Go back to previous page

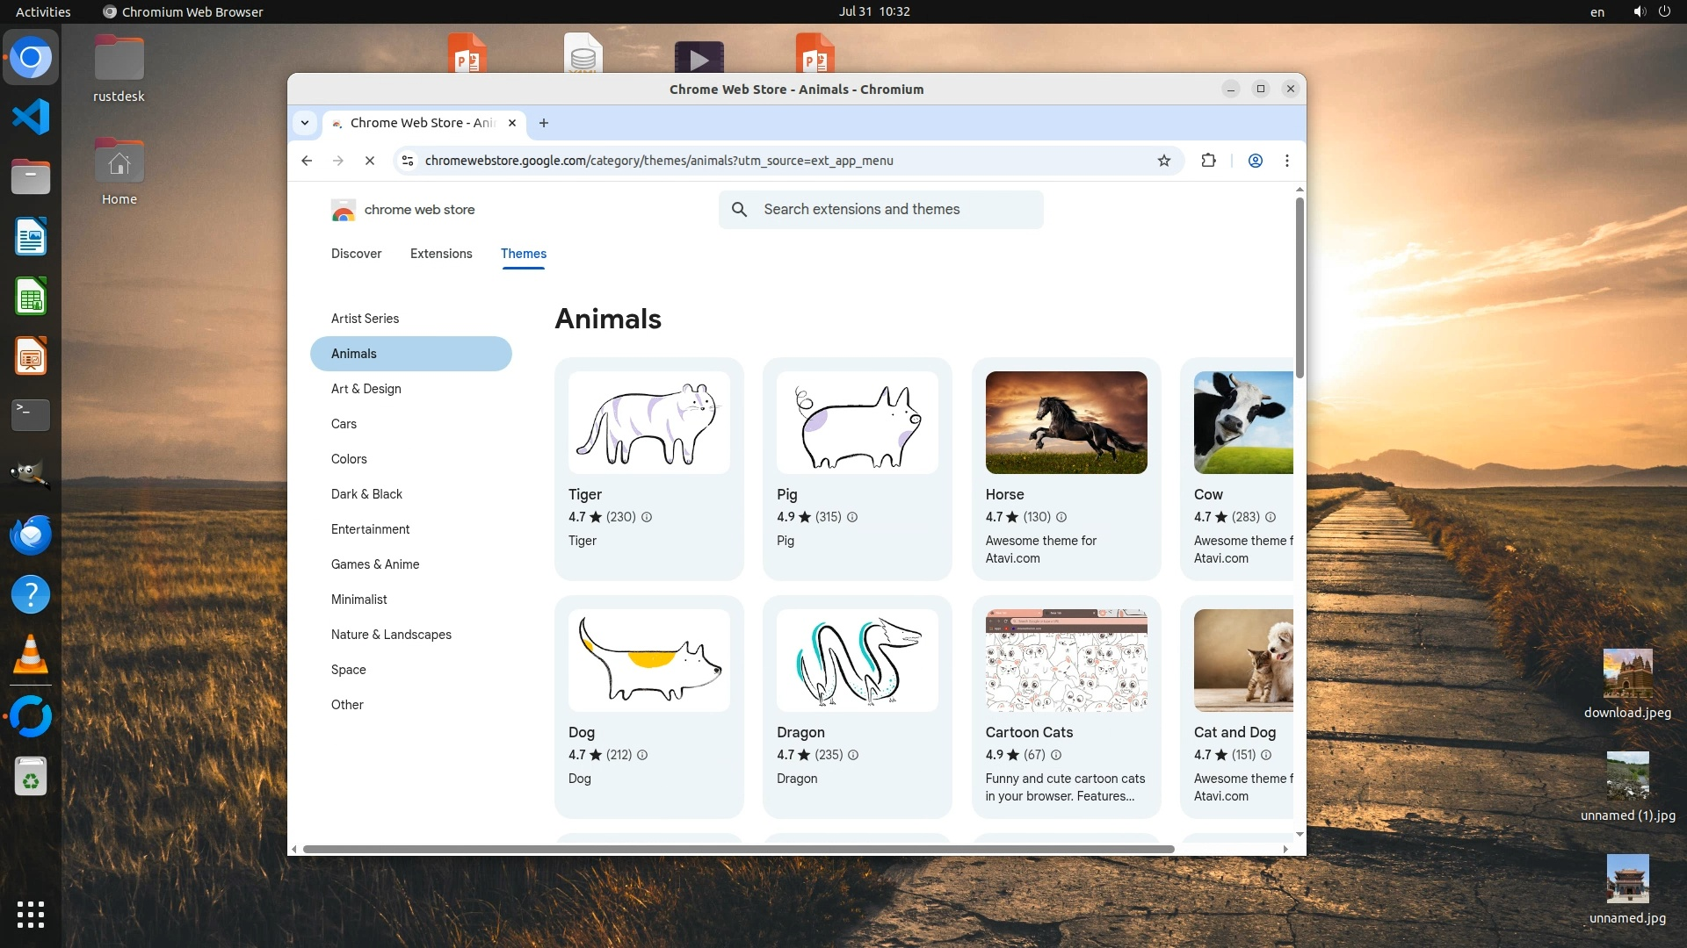[x=307, y=161]
